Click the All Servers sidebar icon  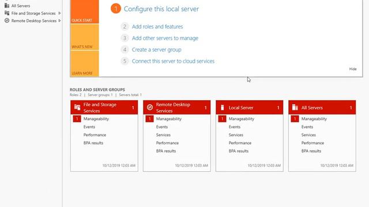pyautogui.click(x=7, y=5)
